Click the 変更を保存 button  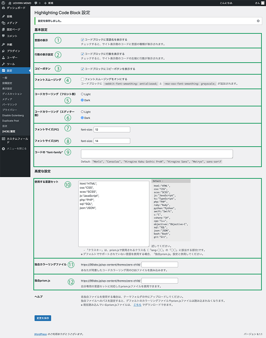(x=43, y=318)
